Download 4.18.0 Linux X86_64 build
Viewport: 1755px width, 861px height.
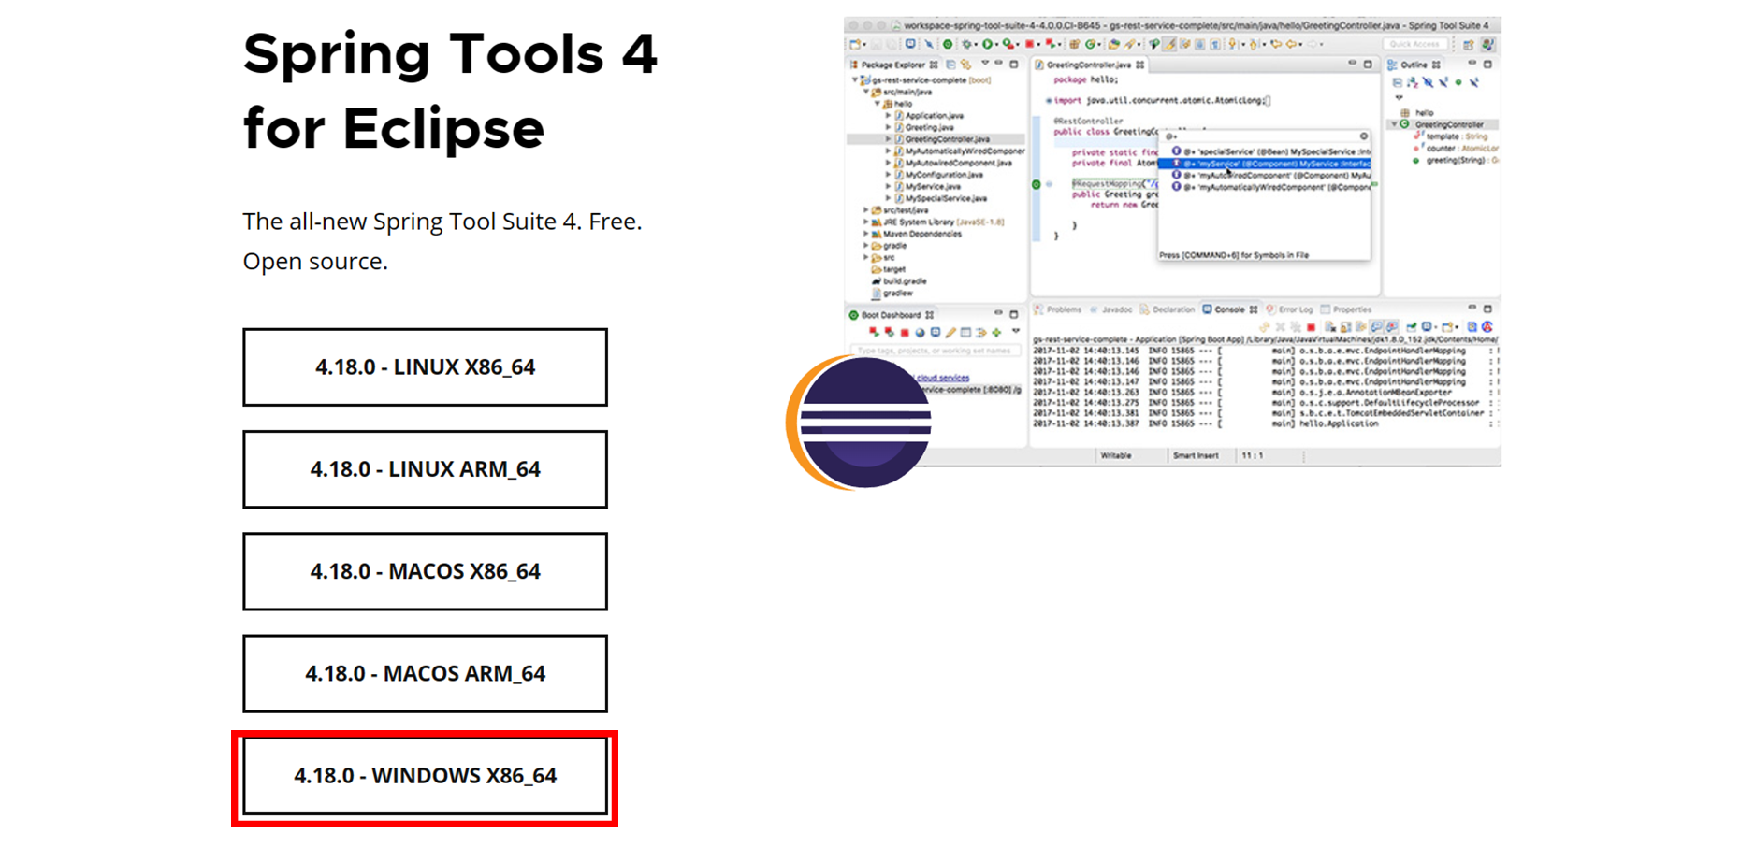coord(425,367)
